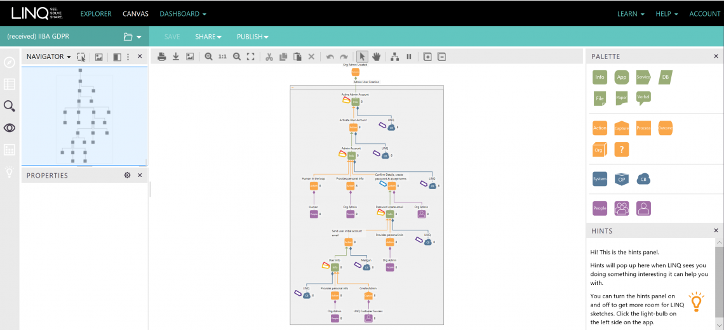Toggle the Navigator split-panel layout icon
Image resolution: width=724 pixels, height=330 pixels.
(117, 56)
